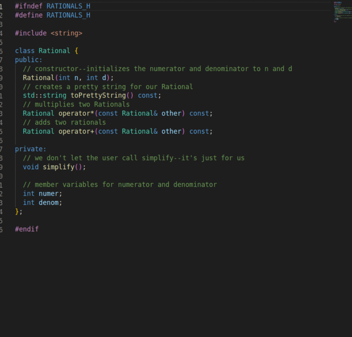
Task: Click the public: access specifier
Action: point(27,59)
